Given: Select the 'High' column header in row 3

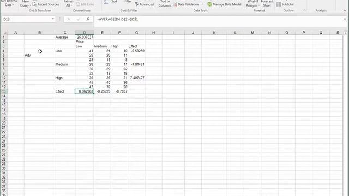Looking at the screenshot, I should point(119,46).
